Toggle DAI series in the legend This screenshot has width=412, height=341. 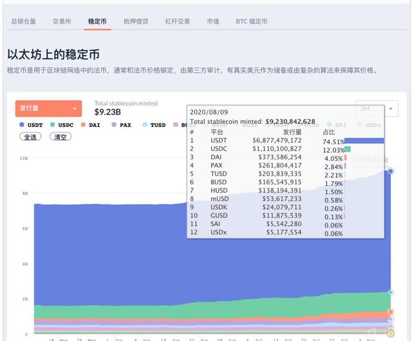point(91,125)
